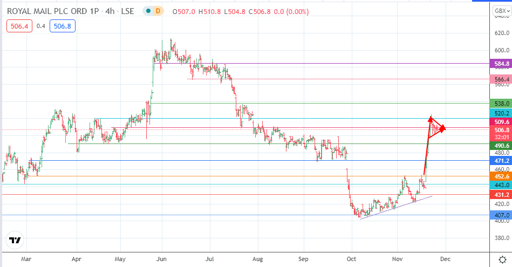Select the 431.2 red price label
Image resolution: width=512 pixels, height=267 pixels.
coord(501,195)
